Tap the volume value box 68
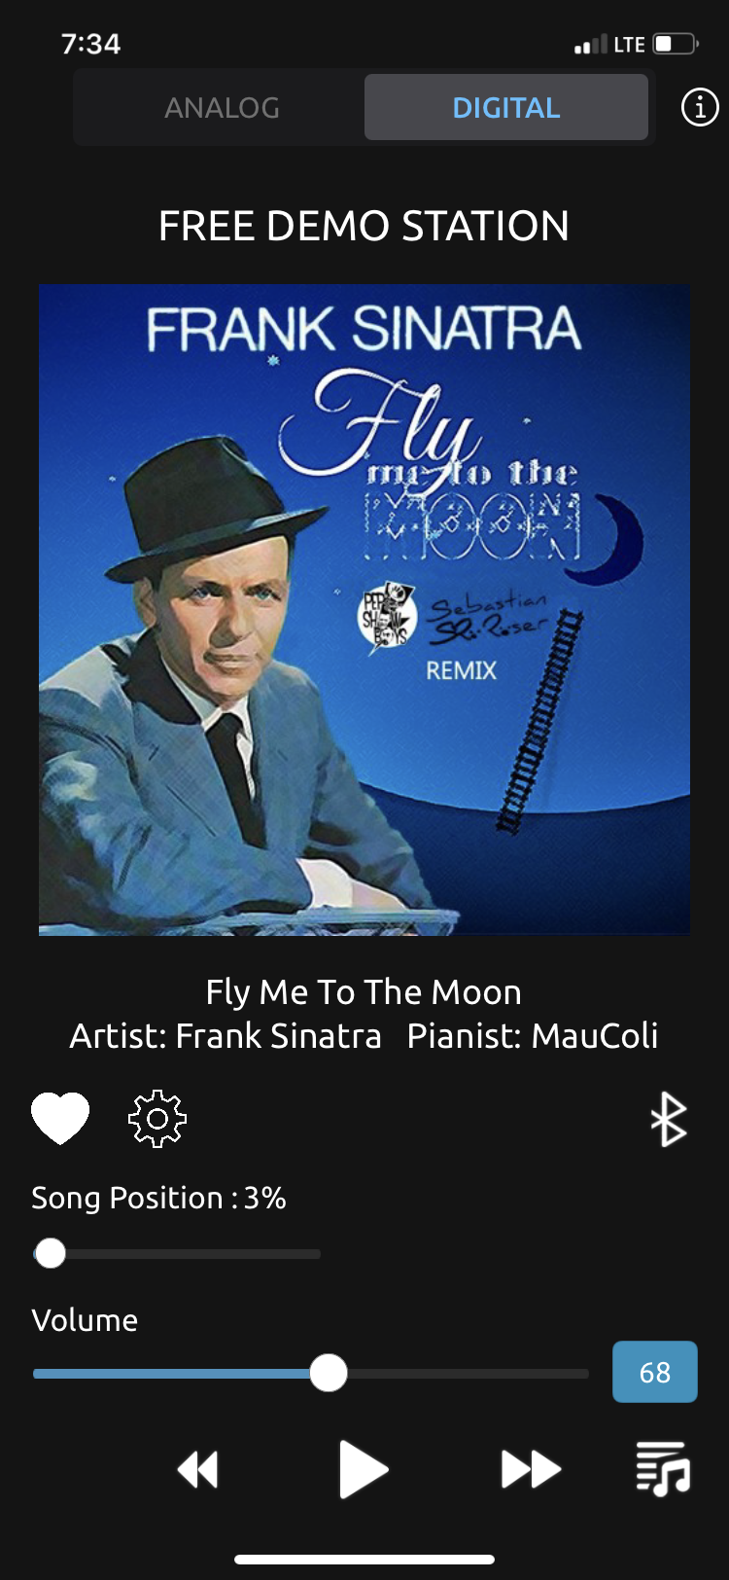 [x=655, y=1372]
